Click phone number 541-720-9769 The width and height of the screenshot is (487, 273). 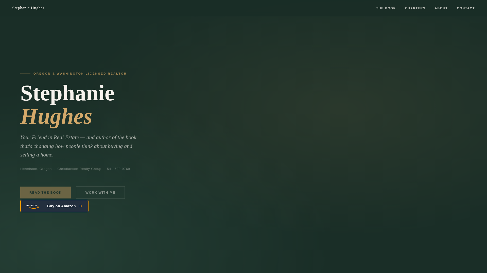click(118, 169)
